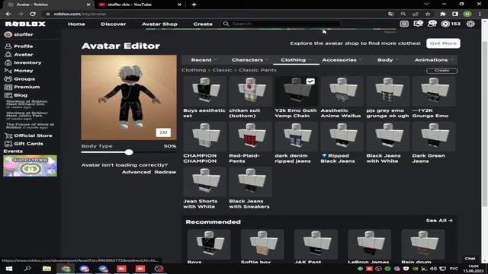Open taskbar search magnifier
This screenshot has width=488, height=274.
[x=27, y=269]
